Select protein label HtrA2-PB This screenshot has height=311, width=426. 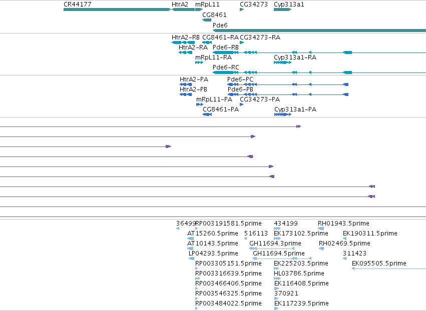pos(193,89)
